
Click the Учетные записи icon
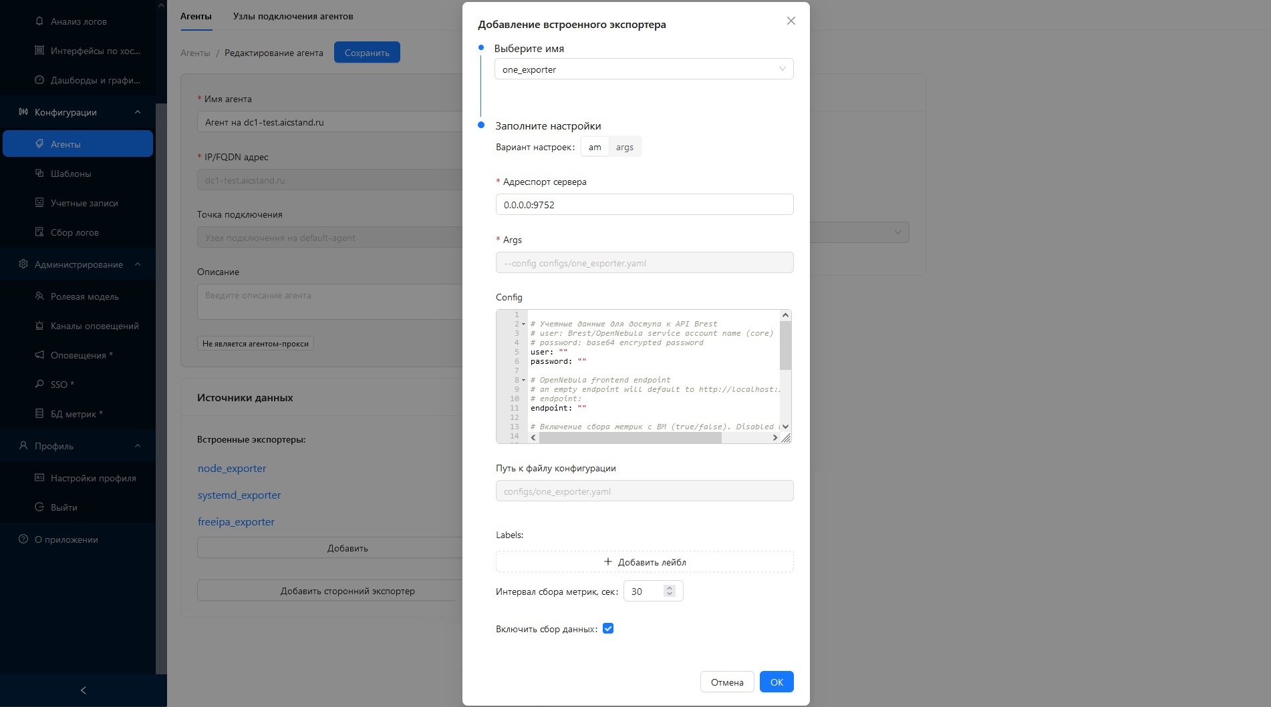pyautogui.click(x=39, y=203)
